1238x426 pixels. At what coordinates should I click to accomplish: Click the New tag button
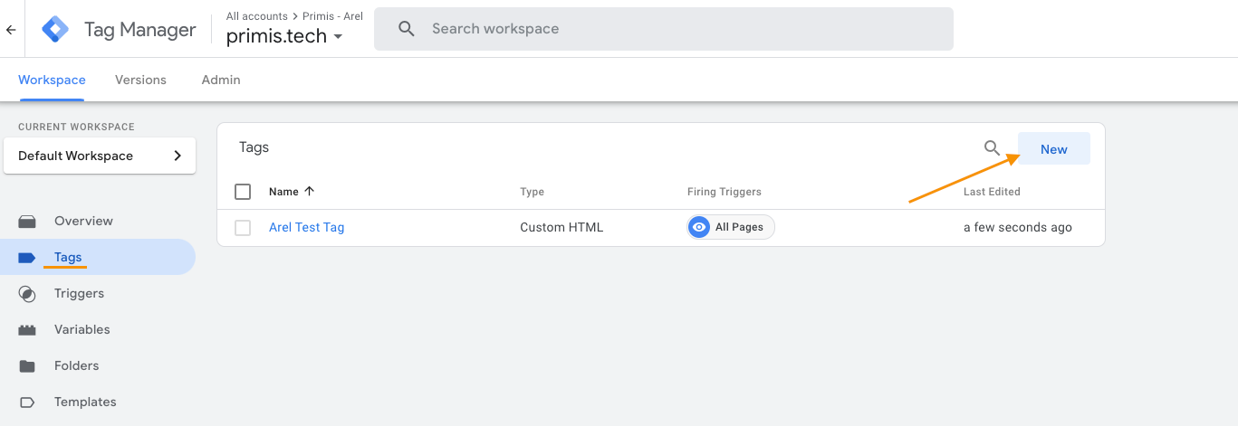[x=1054, y=149]
